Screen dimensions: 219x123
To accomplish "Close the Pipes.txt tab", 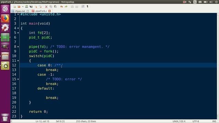I will click(x=28, y=11).
